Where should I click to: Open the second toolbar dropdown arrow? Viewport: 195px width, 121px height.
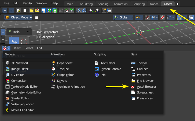point(12,10)
